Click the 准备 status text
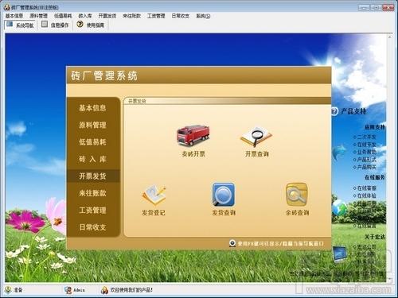Viewport: 398px width, 298px height. 18,290
